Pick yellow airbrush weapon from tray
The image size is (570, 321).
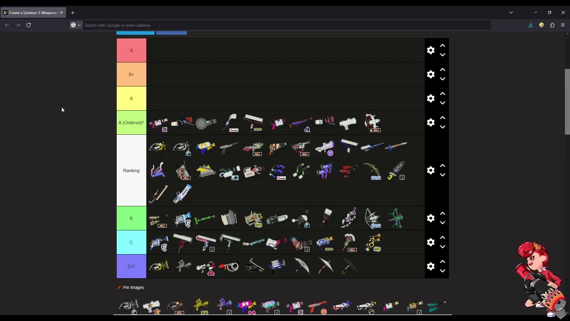(200, 306)
